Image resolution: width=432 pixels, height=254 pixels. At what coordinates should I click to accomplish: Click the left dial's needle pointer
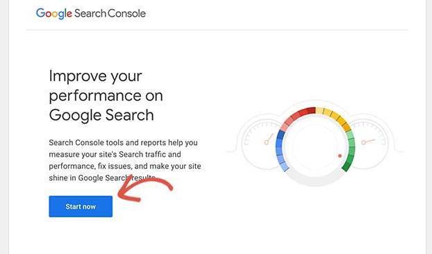[269, 139]
